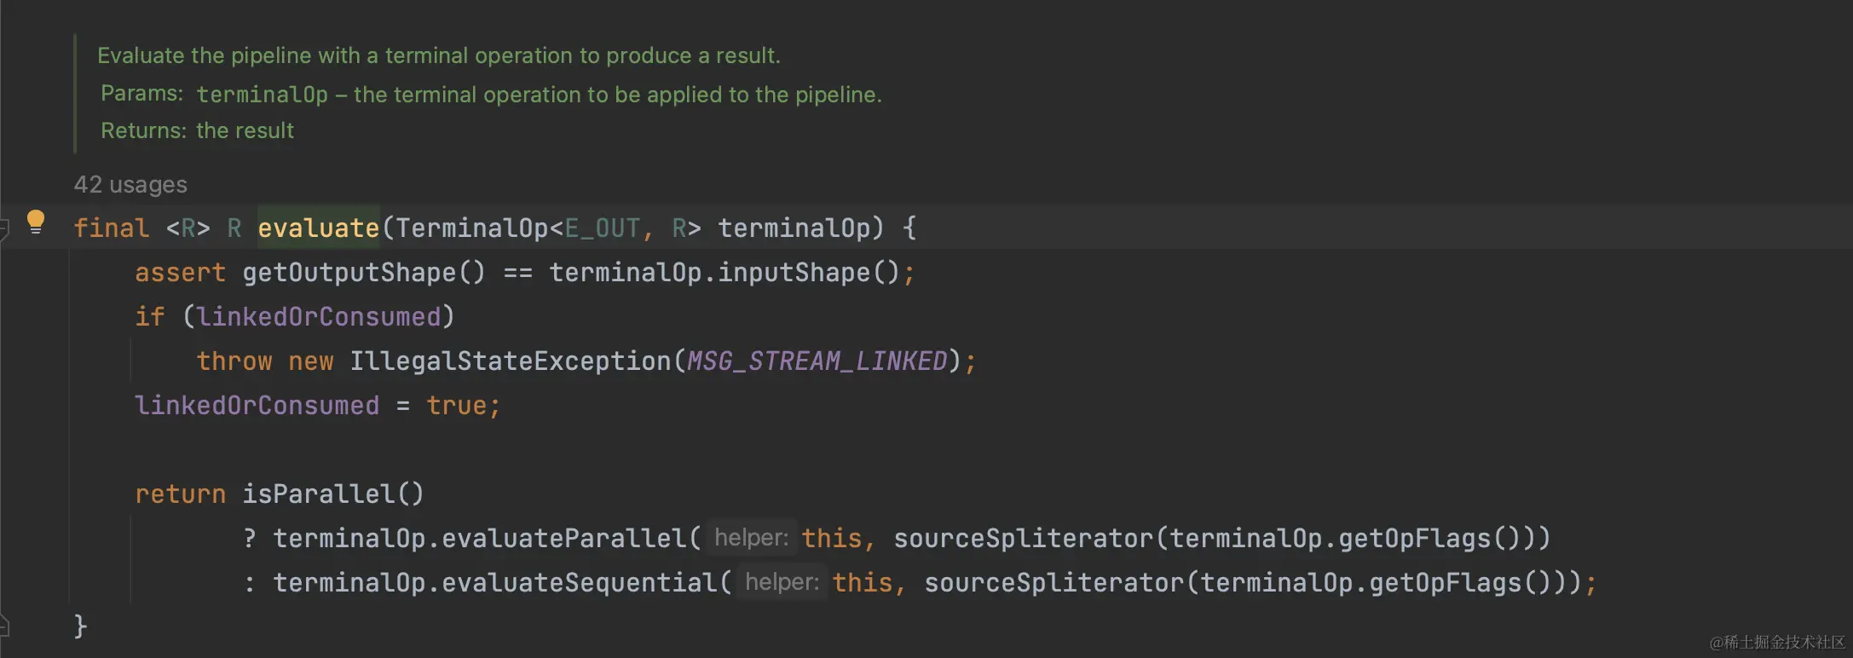1853x658 pixels.
Task: Click the helper: hint in evaluateSequential
Action: pyautogui.click(x=782, y=582)
